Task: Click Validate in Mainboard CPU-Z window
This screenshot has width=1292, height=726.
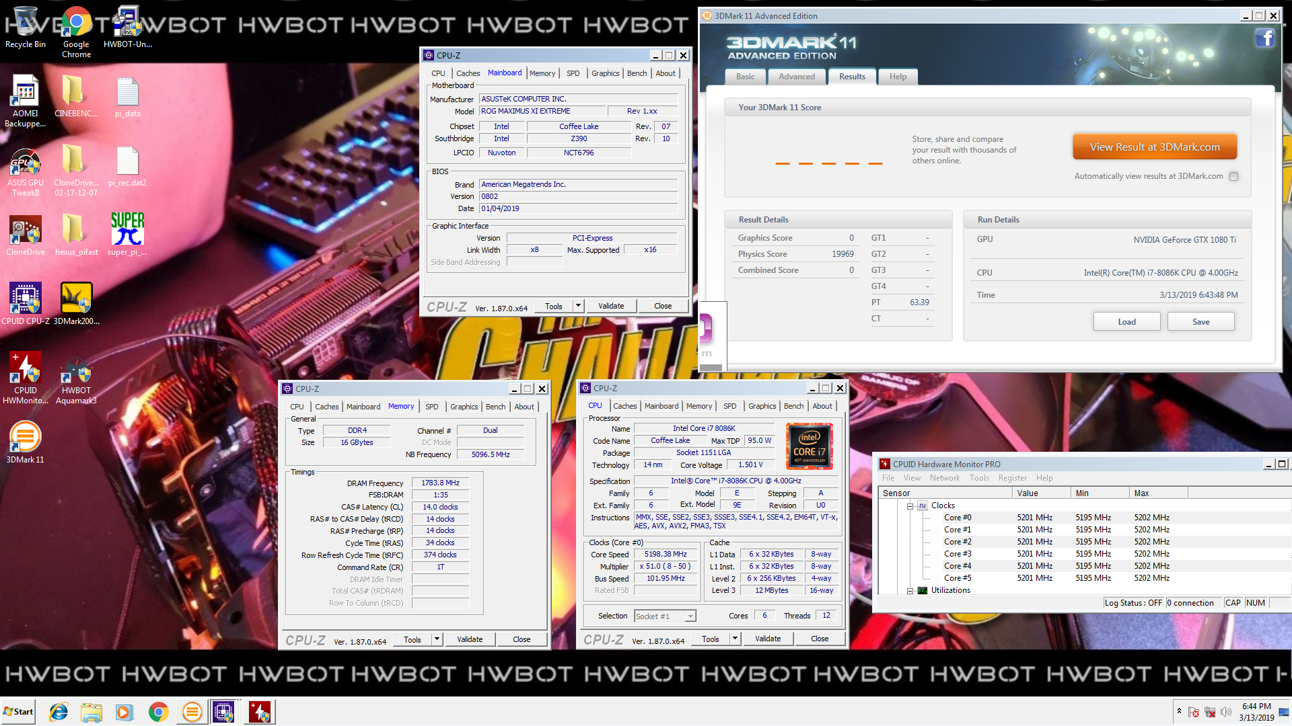Action: [x=611, y=306]
